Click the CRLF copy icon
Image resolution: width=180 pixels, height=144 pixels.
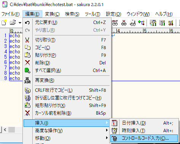27,90
